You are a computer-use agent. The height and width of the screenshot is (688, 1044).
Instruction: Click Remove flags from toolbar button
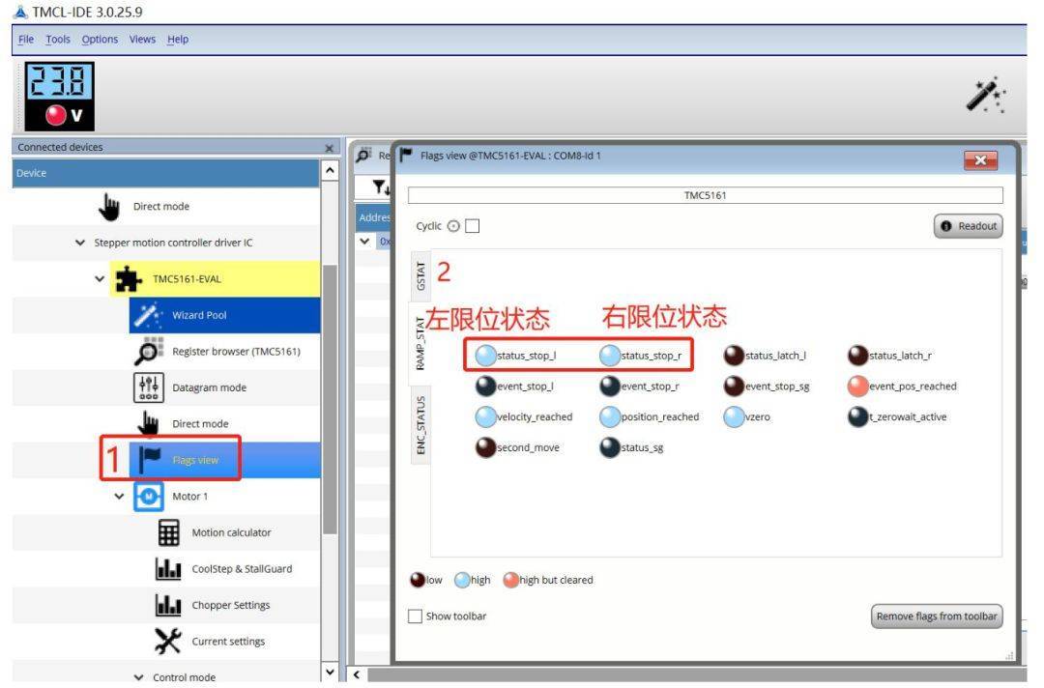936,616
